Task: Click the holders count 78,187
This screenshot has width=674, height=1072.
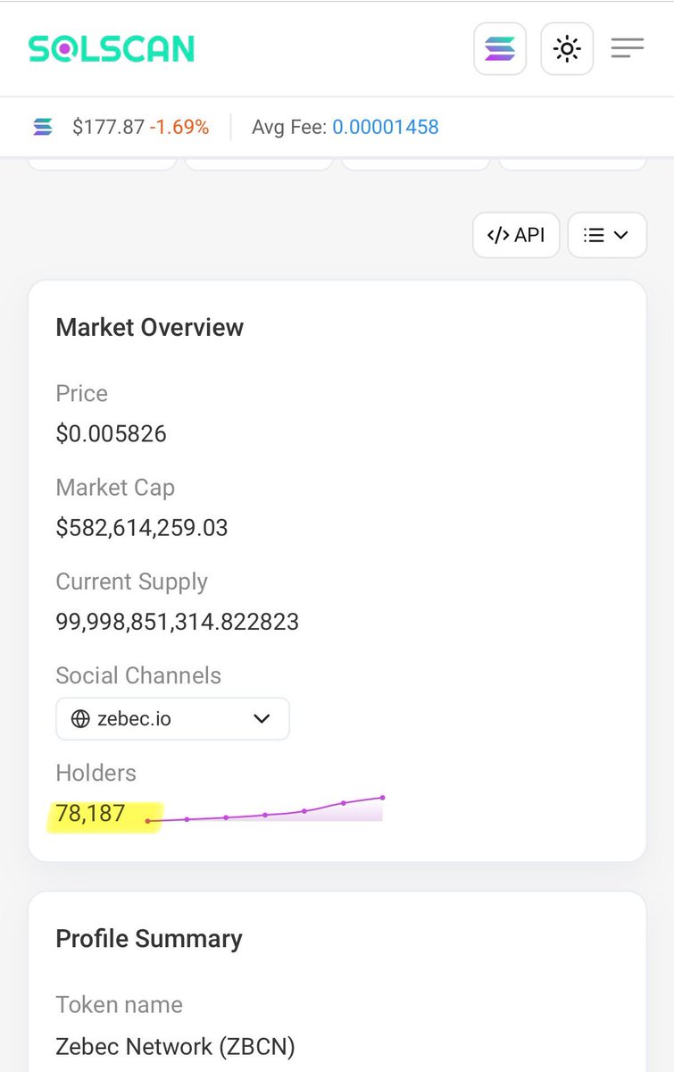Action: coord(90,814)
